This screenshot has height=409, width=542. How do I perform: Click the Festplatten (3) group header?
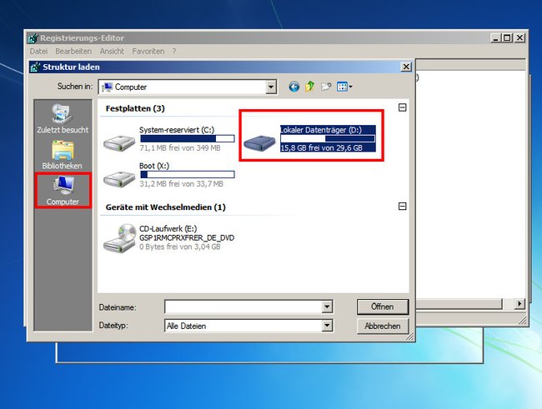tap(135, 108)
